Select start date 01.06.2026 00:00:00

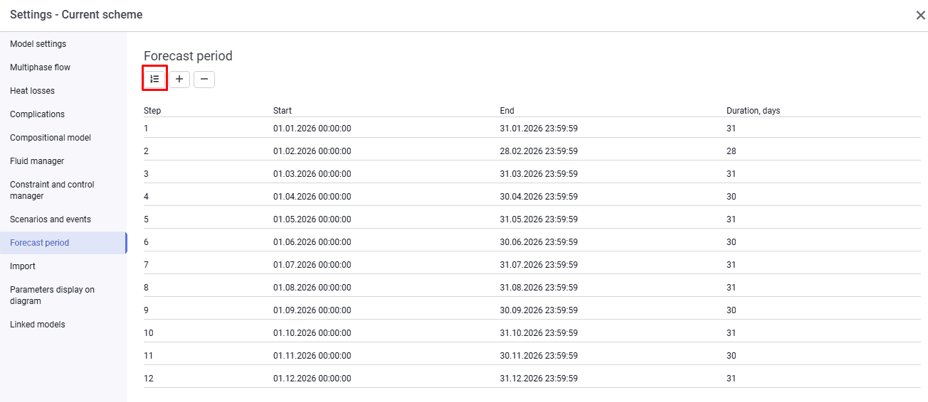312,242
